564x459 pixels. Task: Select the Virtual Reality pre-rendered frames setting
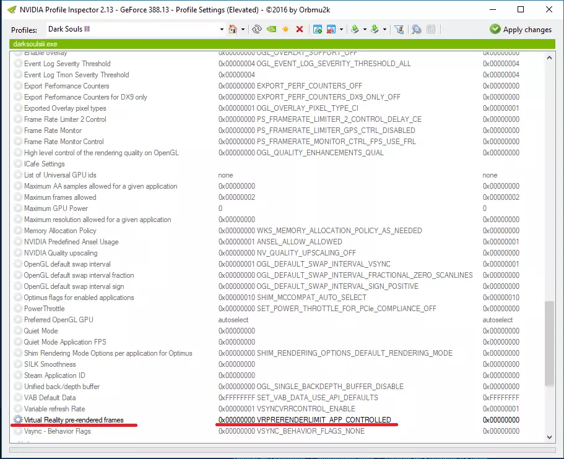pos(74,420)
